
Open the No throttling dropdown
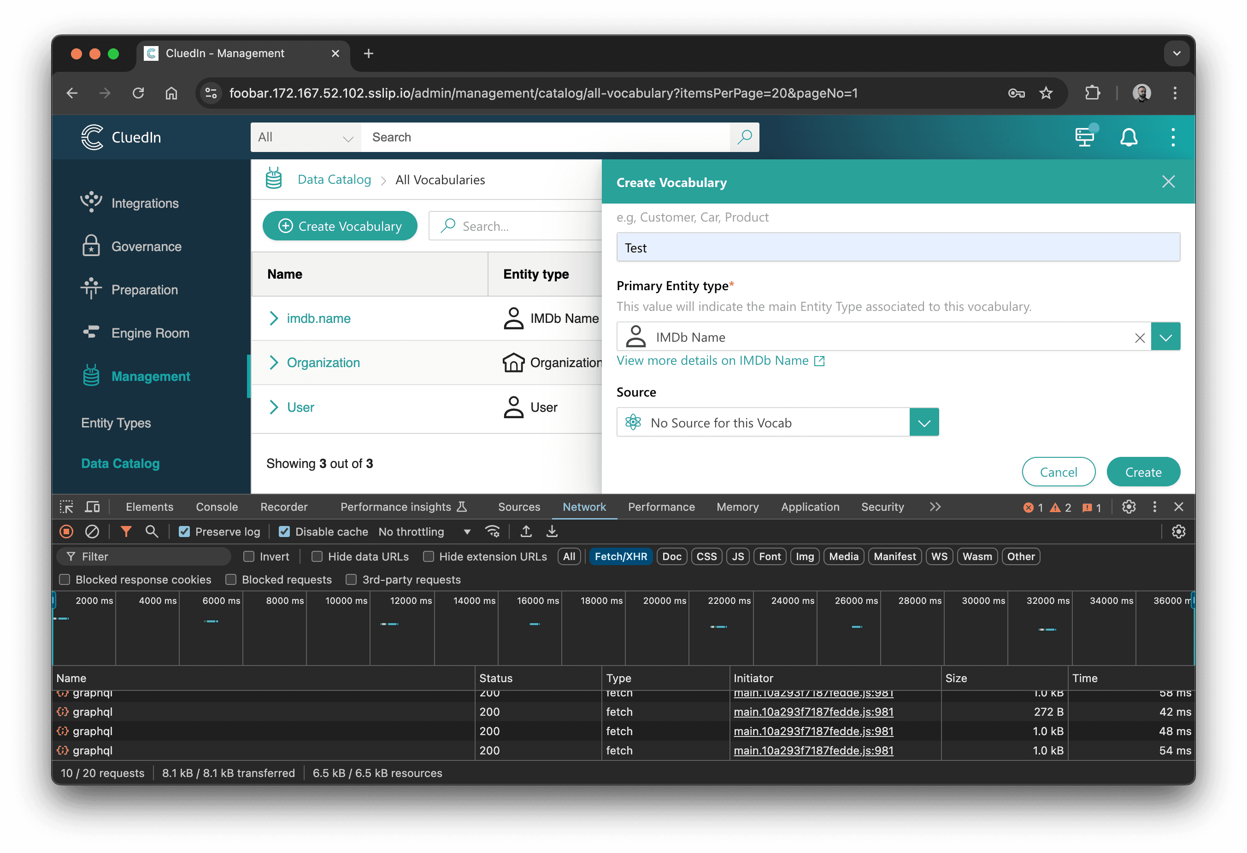[x=424, y=532]
